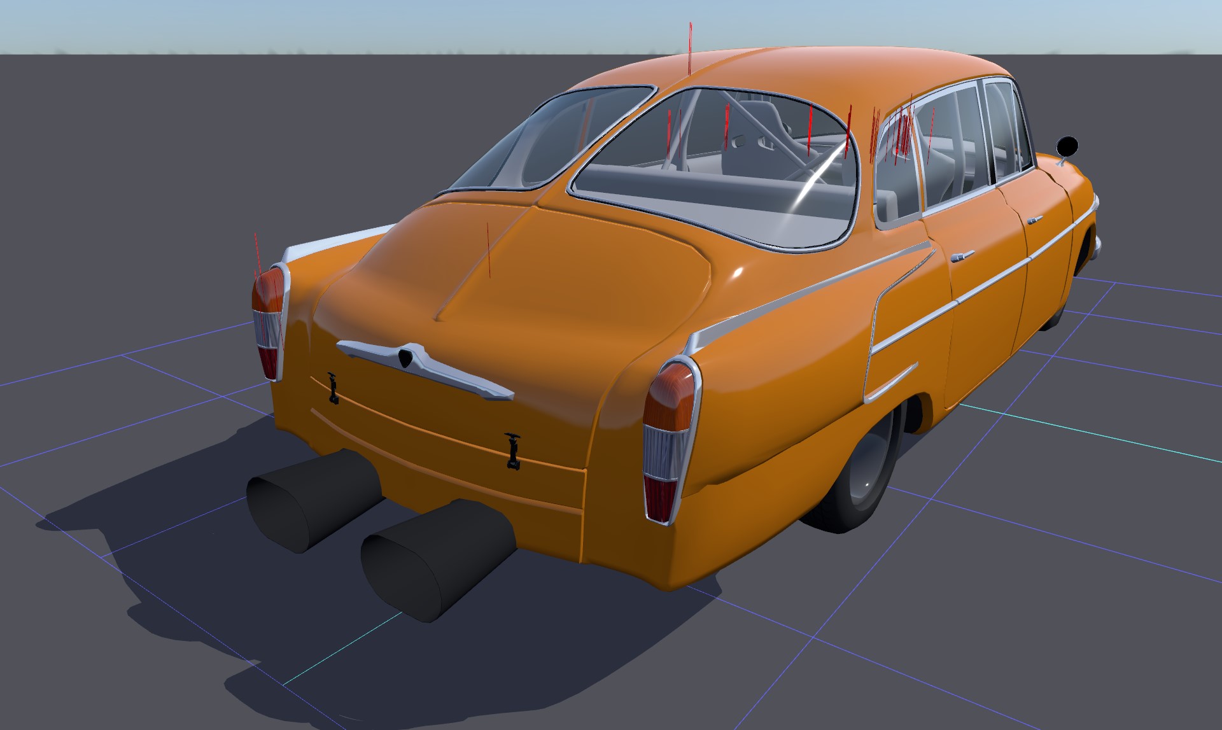This screenshot has height=730, width=1222.
Task: Click the right black trunk latch
Action: 512,451
